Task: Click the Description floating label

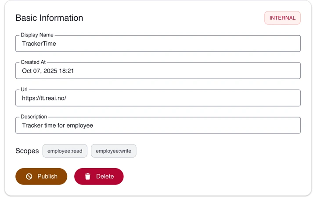Action: [x=34, y=117]
